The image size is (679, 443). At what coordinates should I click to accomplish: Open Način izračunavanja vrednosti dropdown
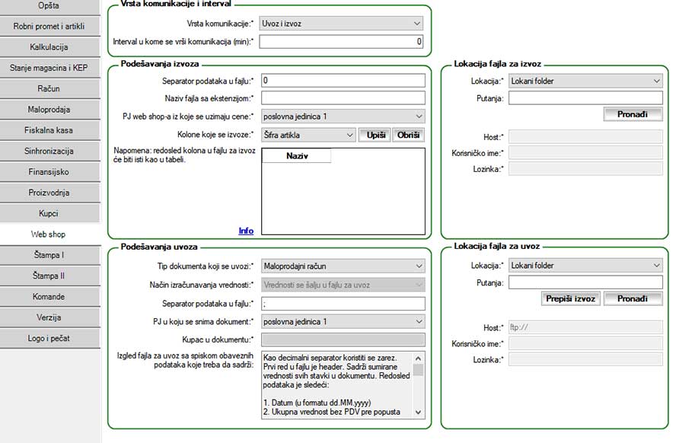343,285
